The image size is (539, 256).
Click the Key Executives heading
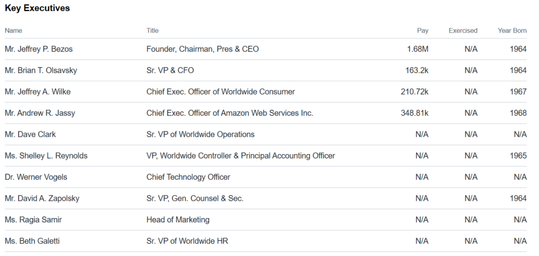(37, 8)
